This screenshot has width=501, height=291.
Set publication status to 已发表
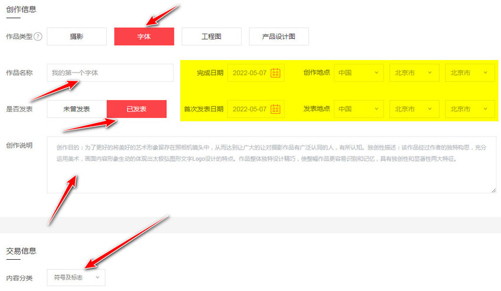click(137, 109)
